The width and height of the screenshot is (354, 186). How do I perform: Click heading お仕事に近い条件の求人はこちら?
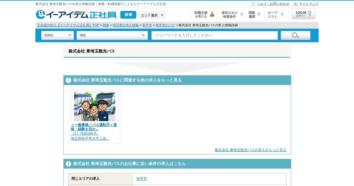point(130,164)
